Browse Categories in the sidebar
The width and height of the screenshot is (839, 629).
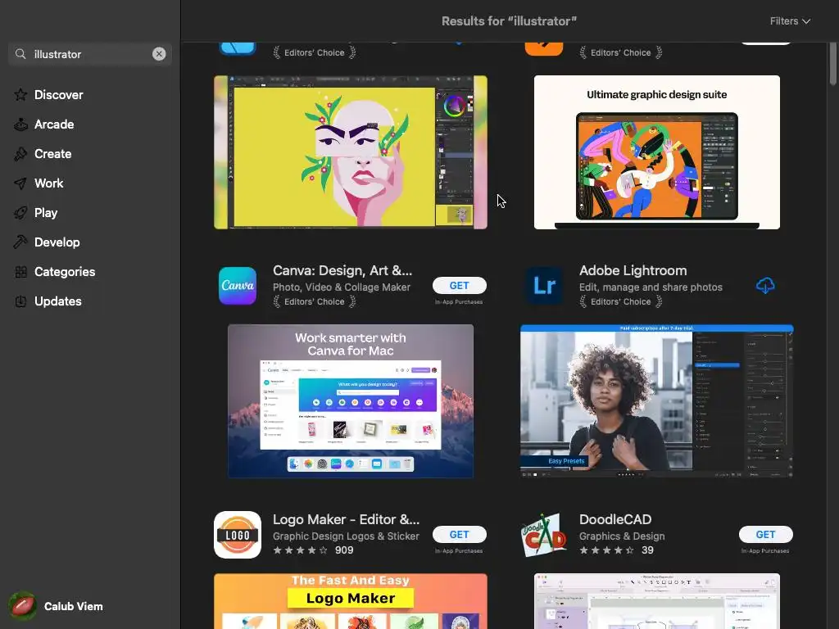click(64, 272)
